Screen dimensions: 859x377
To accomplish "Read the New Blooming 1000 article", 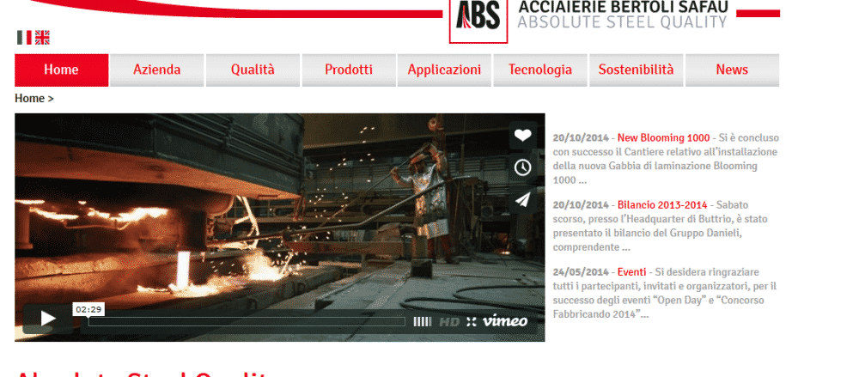I will click(663, 138).
